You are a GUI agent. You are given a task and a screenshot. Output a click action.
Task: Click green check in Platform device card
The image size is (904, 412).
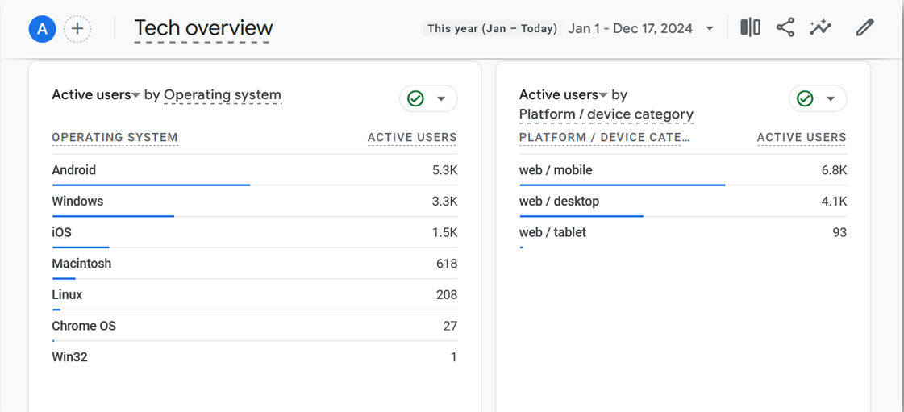coord(805,98)
